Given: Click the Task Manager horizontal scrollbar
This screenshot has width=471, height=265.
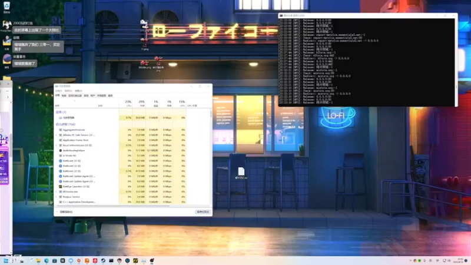Looking at the screenshot, I should [113, 206].
